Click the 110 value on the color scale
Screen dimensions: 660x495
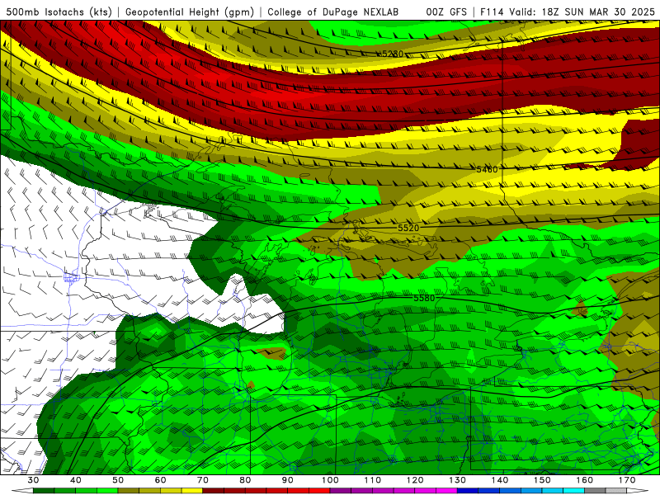pyautogui.click(x=373, y=480)
